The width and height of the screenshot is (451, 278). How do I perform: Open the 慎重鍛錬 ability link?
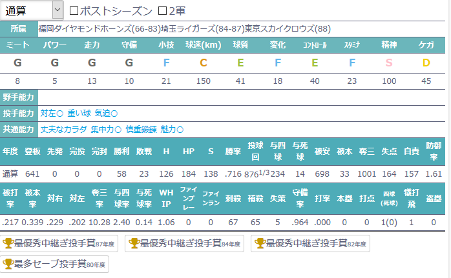[141, 129]
